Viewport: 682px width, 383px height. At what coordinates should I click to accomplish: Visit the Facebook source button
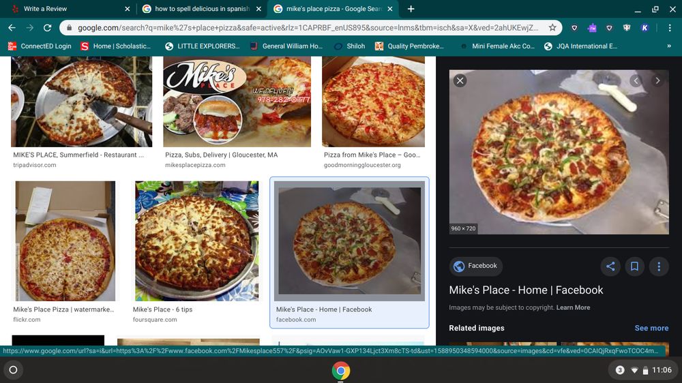pos(475,266)
